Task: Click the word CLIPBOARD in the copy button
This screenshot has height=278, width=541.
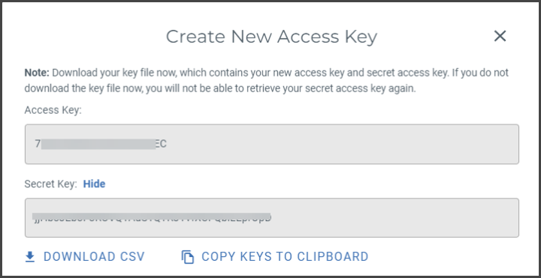Action: coord(333,257)
